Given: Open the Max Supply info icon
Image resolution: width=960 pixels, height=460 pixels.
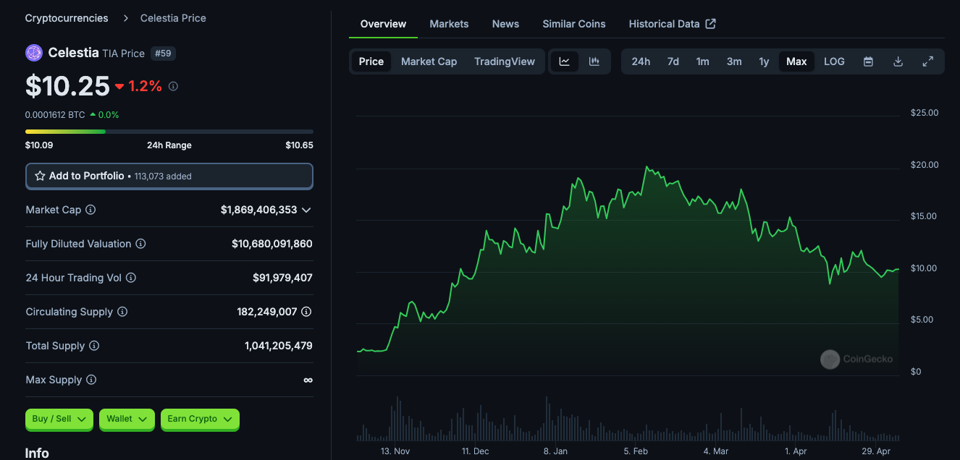Looking at the screenshot, I should [91, 380].
